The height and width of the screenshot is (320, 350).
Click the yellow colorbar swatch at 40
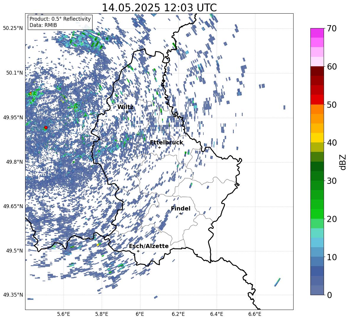click(x=317, y=138)
